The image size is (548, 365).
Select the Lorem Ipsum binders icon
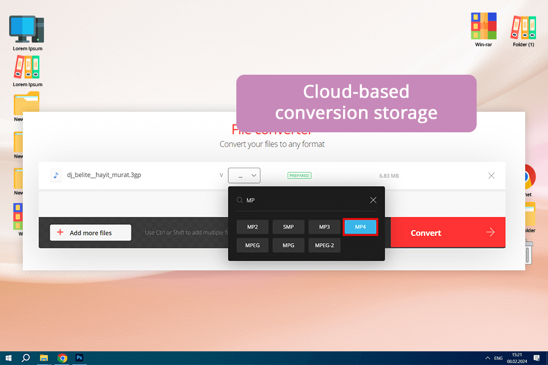[x=27, y=72]
